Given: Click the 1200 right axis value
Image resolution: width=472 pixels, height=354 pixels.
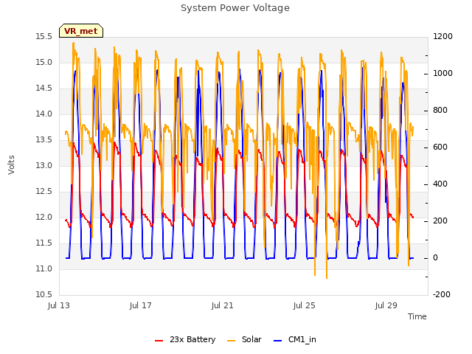Looking at the screenshot, I should point(442,37).
